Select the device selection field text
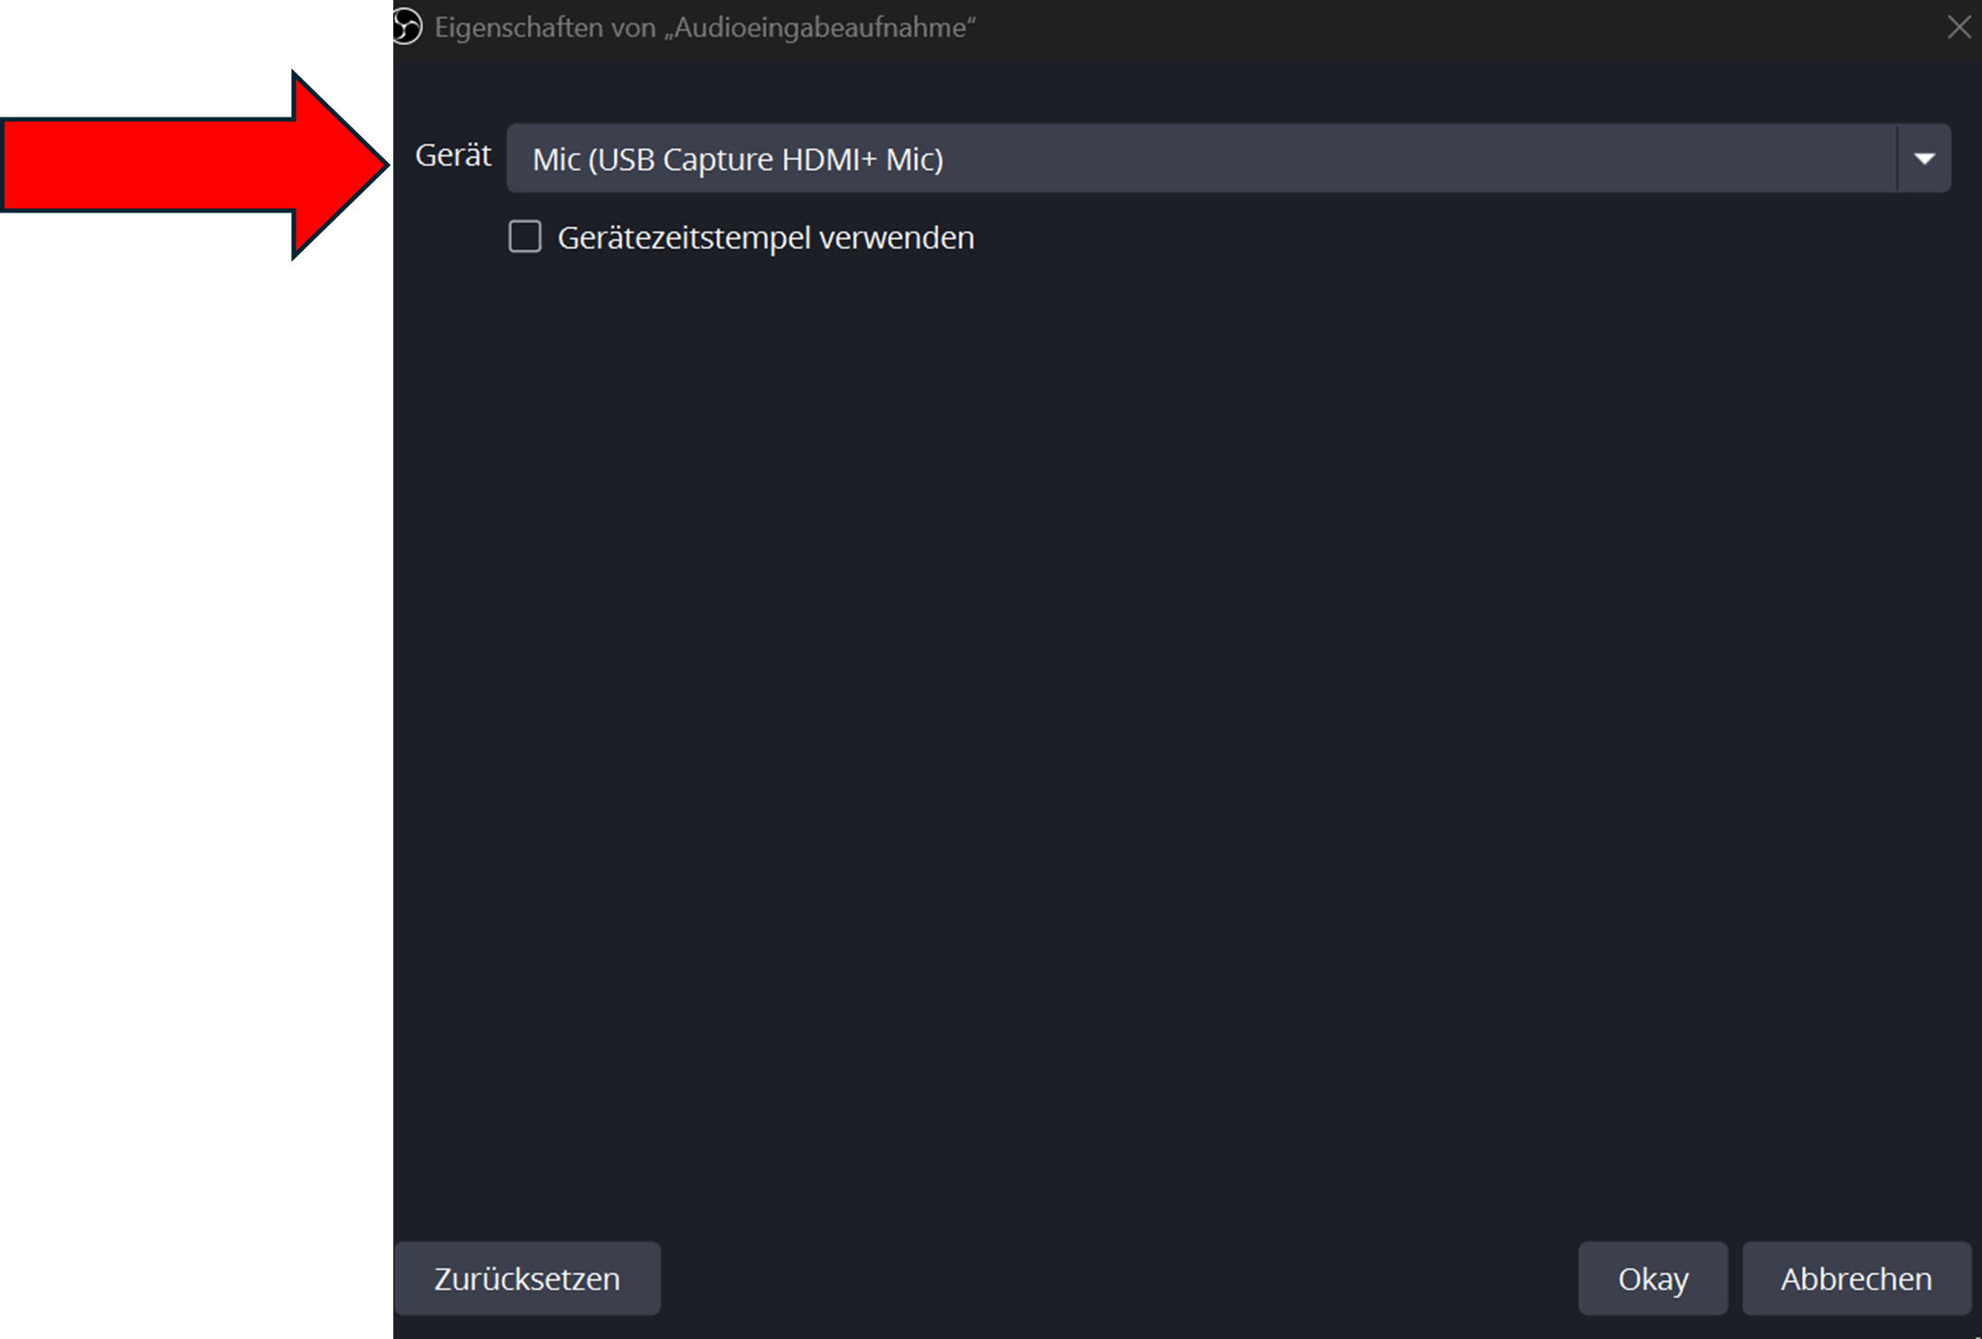The width and height of the screenshot is (1982, 1339). (x=738, y=159)
